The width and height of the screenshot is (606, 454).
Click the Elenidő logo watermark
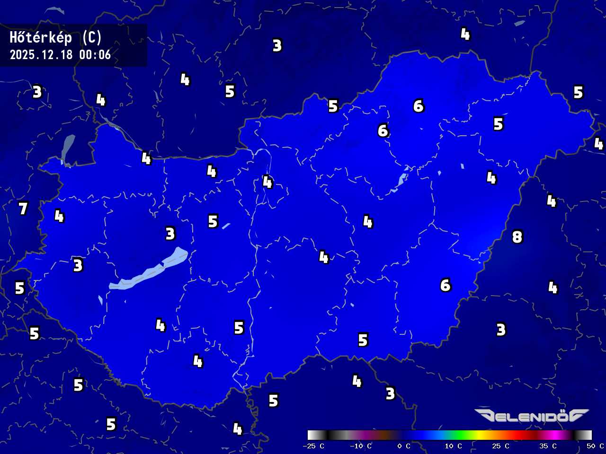click(531, 416)
